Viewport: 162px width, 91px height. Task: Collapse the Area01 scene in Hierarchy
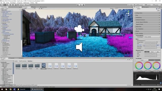tap(1, 10)
